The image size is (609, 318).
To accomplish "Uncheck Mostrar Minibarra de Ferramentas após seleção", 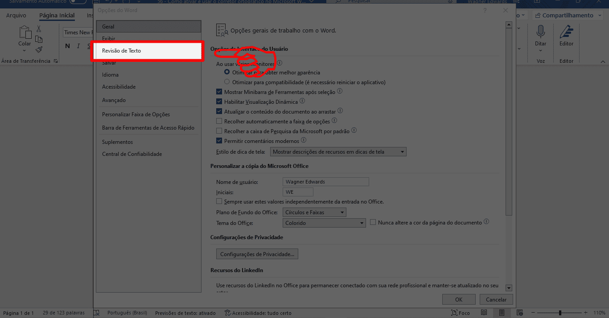I will (219, 92).
